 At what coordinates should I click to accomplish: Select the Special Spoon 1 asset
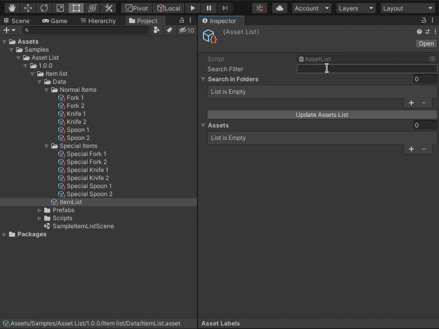click(85, 186)
